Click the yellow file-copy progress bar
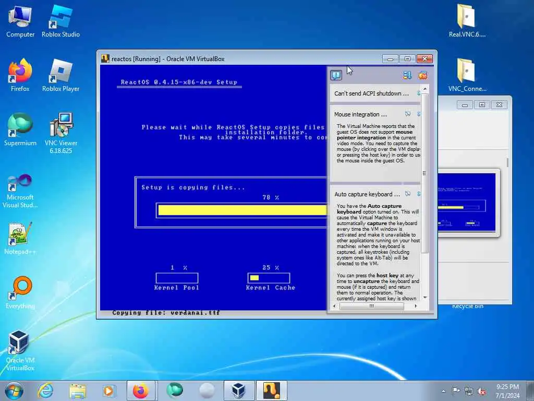The image size is (534, 401). click(x=242, y=210)
